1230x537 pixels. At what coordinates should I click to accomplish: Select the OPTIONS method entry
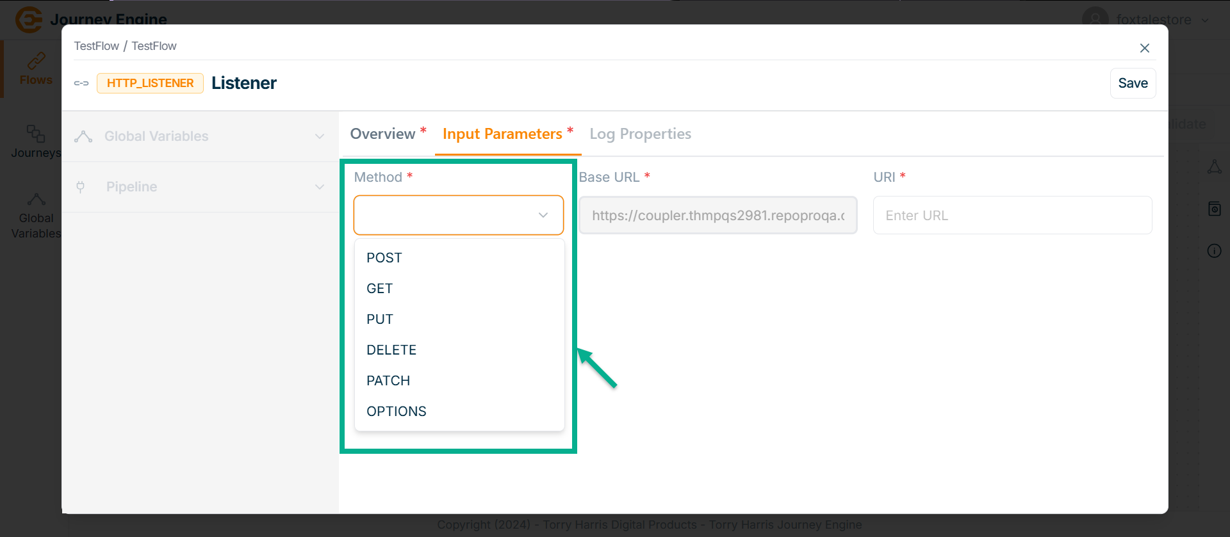[x=397, y=412]
